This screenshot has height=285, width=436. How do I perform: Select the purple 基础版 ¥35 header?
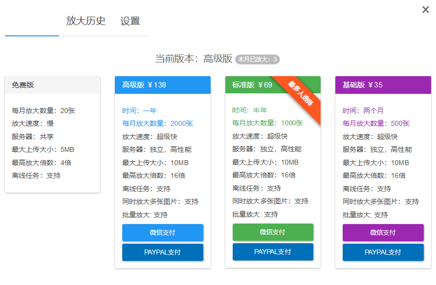(383, 85)
